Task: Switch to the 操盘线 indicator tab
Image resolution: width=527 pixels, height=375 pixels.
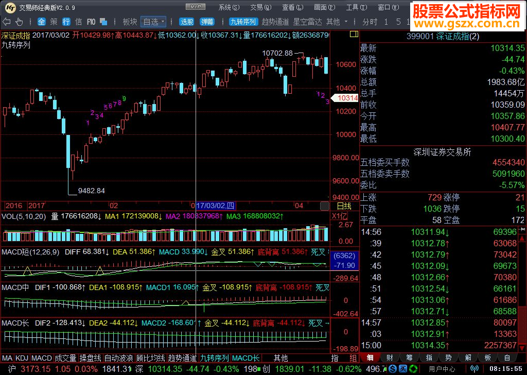Action: pos(91,358)
